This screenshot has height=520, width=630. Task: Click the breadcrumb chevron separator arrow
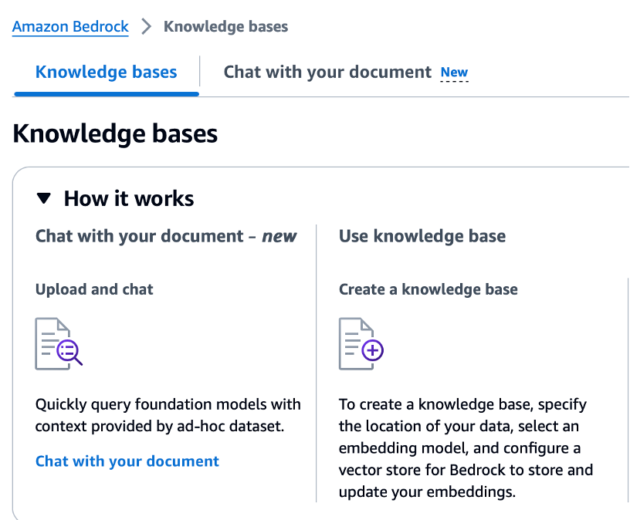point(147,27)
